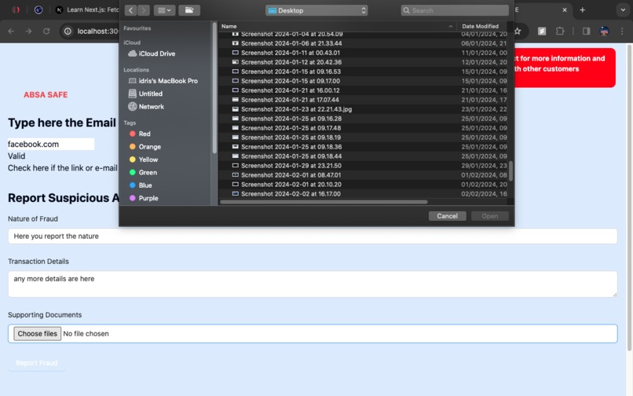
Task: Click the new folder grouping icon
Action: (189, 10)
